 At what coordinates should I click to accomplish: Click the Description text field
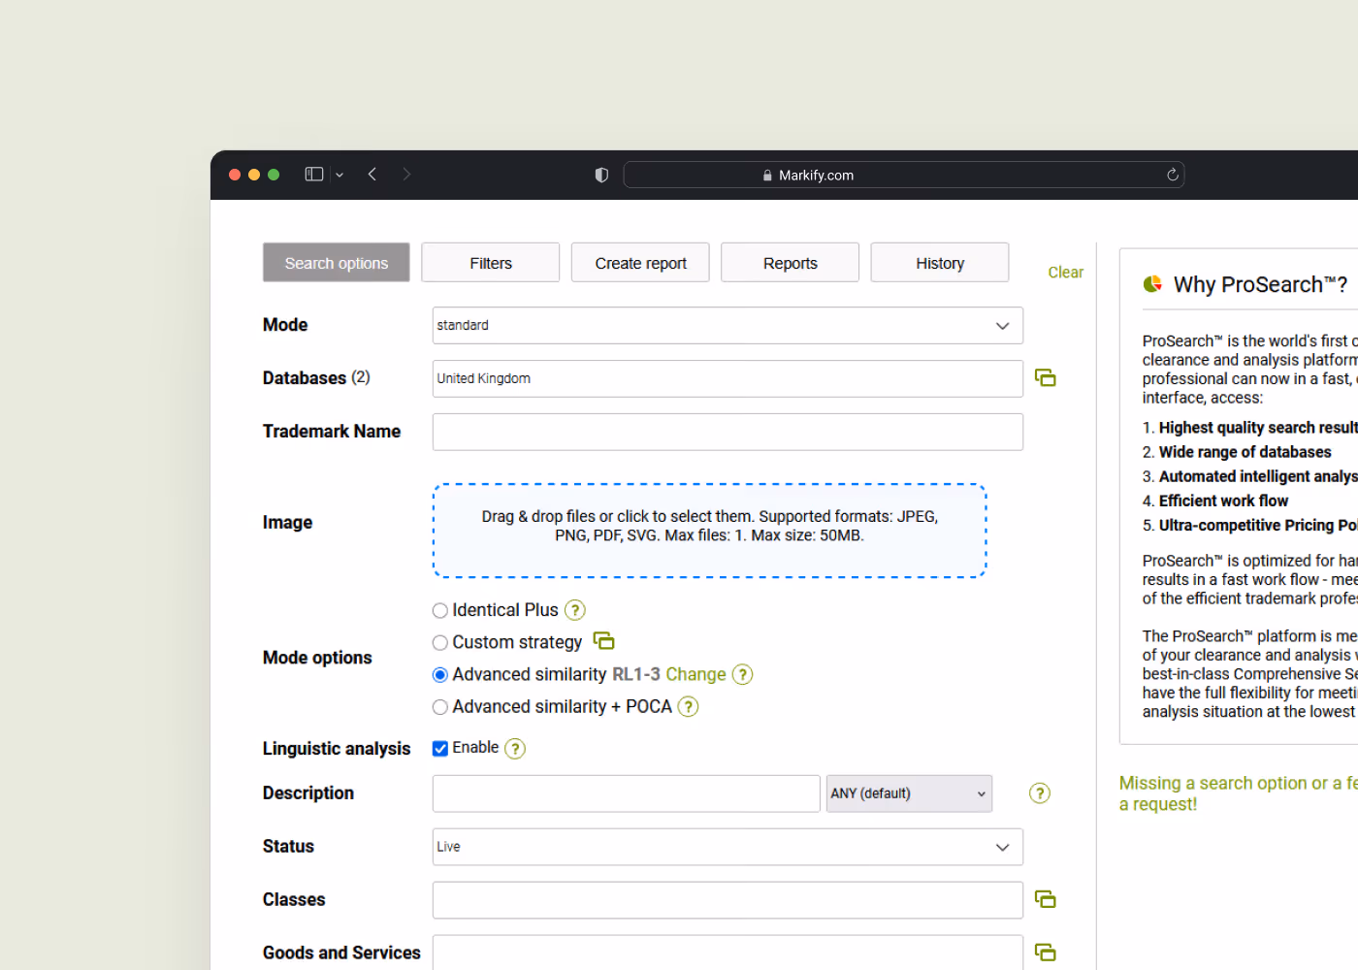627,793
